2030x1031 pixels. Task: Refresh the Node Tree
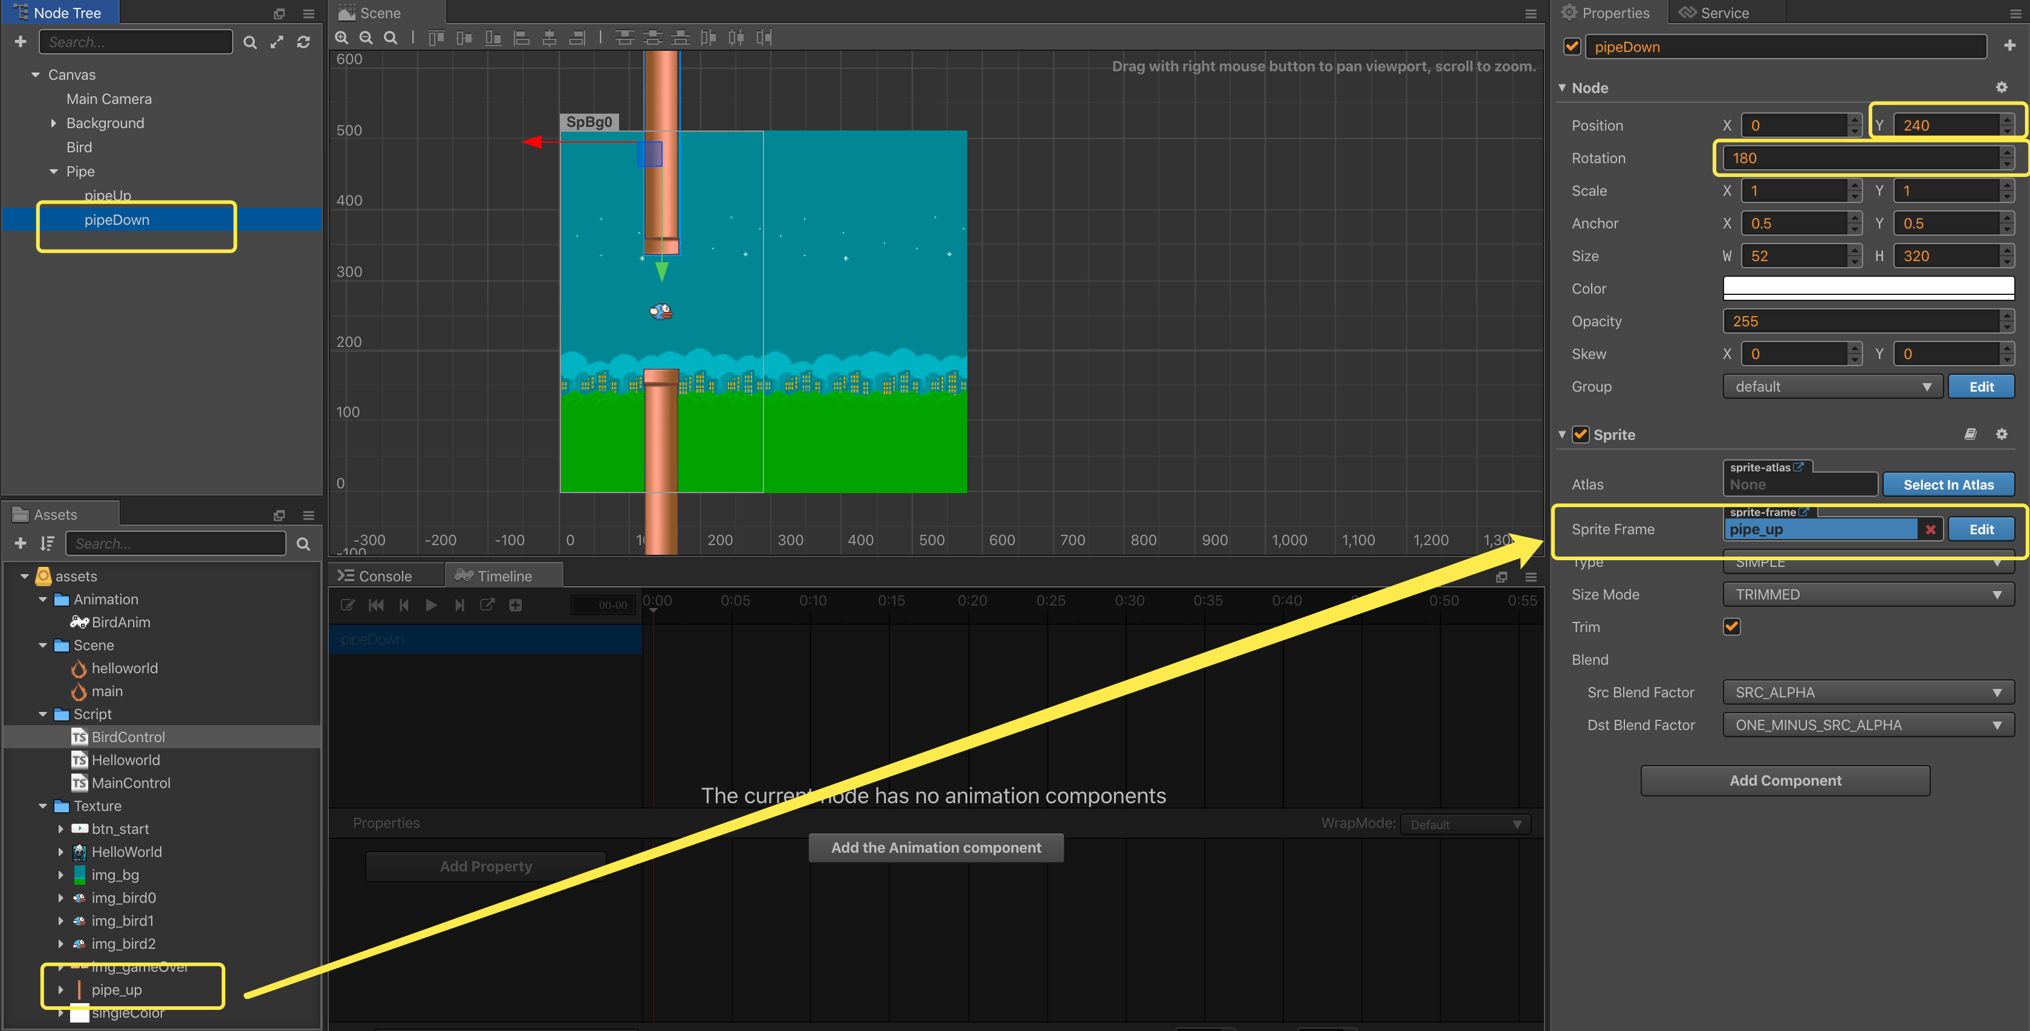[303, 42]
